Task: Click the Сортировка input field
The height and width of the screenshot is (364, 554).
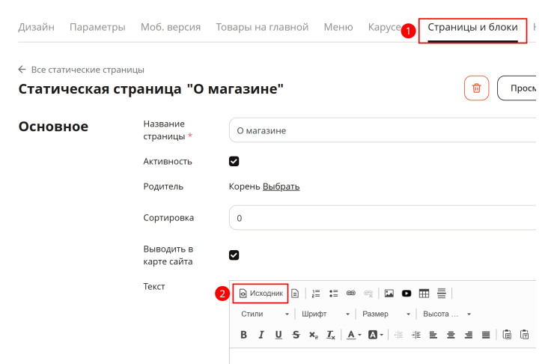Action: 383,217
